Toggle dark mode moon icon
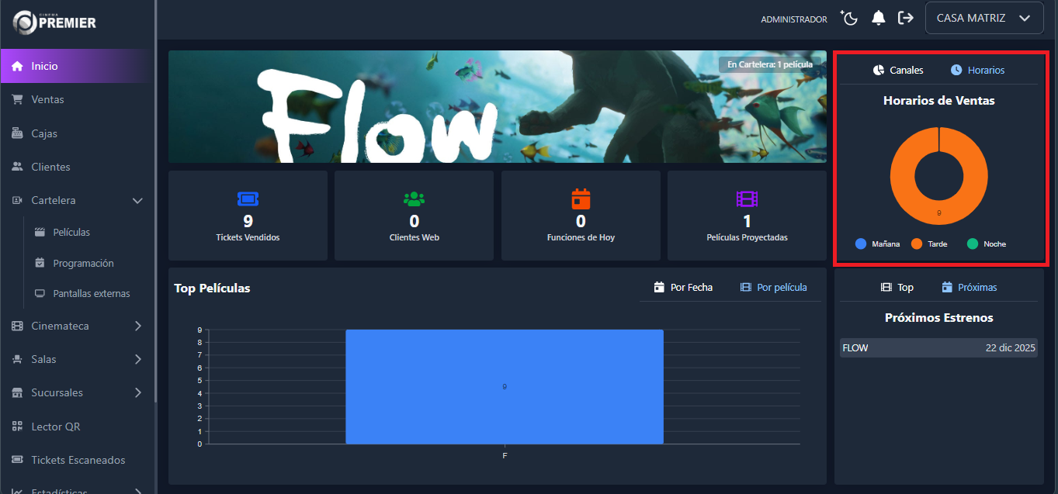This screenshot has width=1058, height=494. click(849, 18)
